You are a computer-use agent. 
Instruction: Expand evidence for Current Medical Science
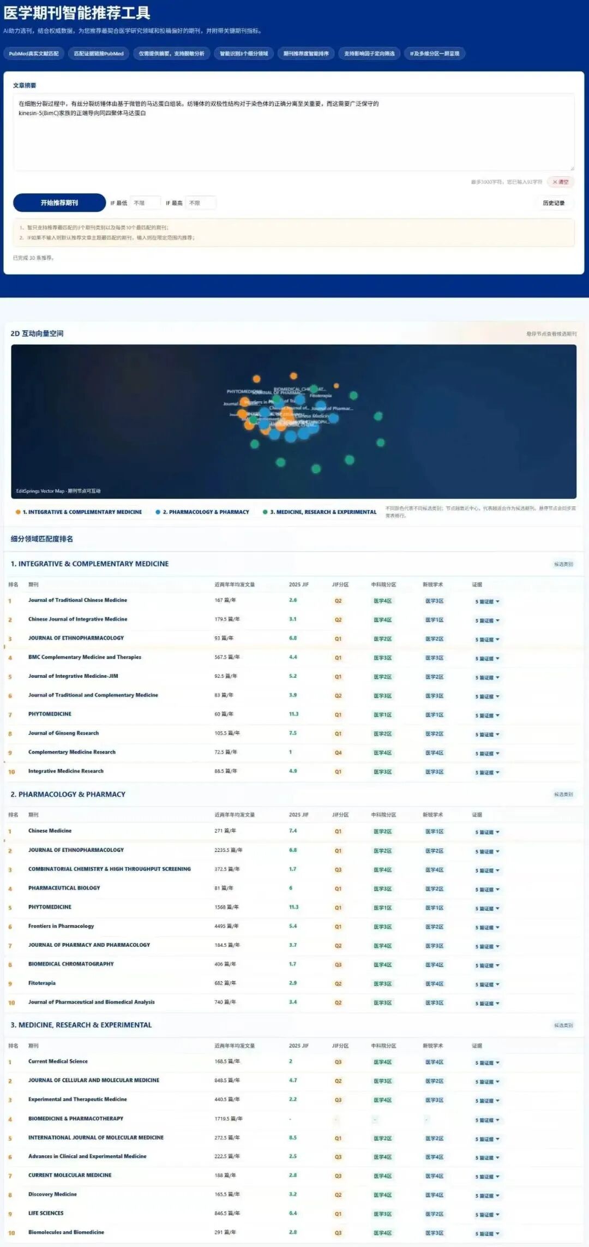pyautogui.click(x=487, y=1063)
